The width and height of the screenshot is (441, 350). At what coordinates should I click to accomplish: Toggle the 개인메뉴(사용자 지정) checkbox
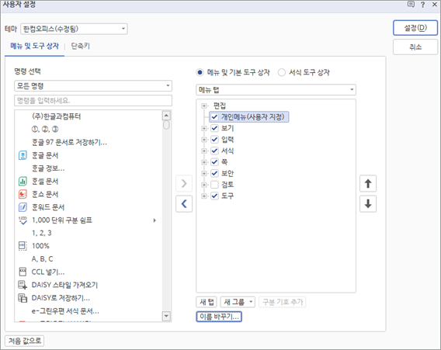click(214, 116)
